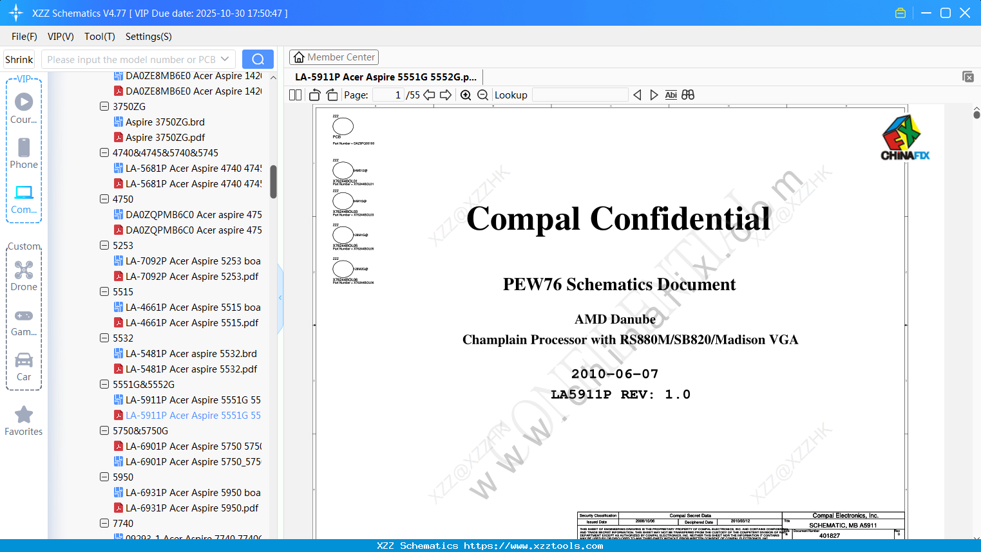The width and height of the screenshot is (981, 552).
Task: Collapse the 5950 folder
Action: [x=104, y=477]
